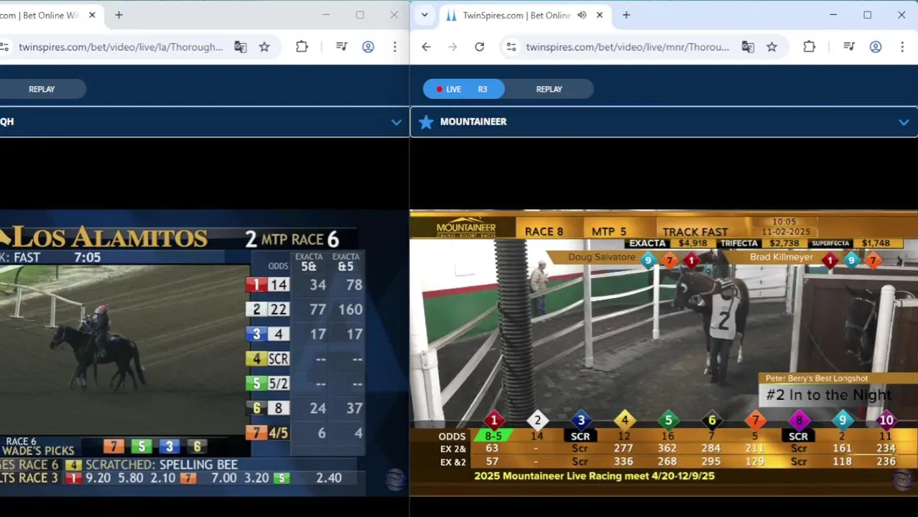Select REPLAY in the Mountaineer window
Screen dimensions: 918x517
pos(549,89)
